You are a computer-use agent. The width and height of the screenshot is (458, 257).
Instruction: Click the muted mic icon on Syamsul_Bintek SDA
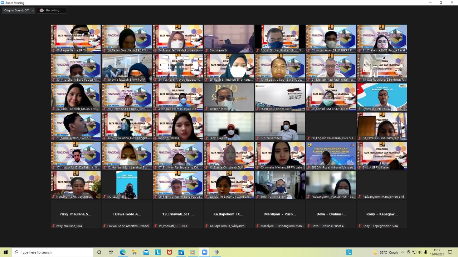(360, 109)
